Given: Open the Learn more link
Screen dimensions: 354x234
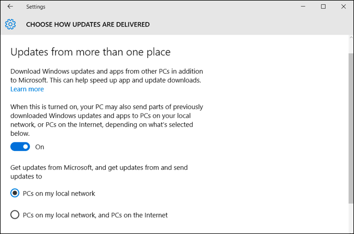Looking at the screenshot, I should 27,89.
